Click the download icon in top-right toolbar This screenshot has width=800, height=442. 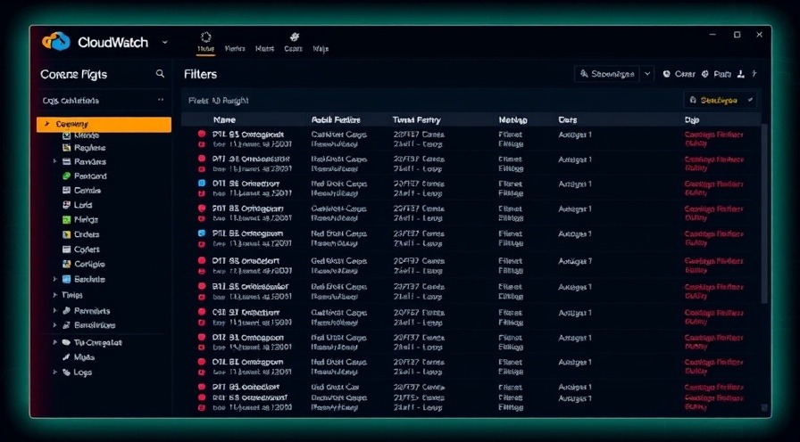741,74
